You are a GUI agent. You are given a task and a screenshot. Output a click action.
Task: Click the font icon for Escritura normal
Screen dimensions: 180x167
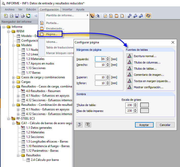tap(129, 56)
